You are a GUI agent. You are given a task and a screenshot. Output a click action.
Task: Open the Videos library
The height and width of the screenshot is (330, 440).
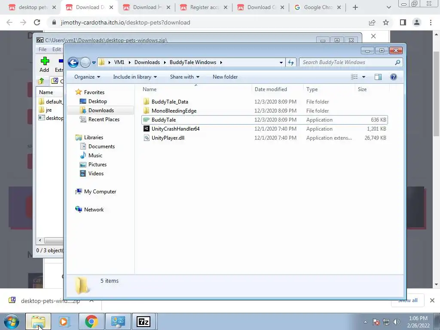(x=96, y=174)
